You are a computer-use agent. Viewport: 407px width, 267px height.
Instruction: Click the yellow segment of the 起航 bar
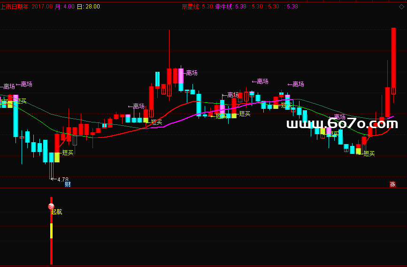51,231
